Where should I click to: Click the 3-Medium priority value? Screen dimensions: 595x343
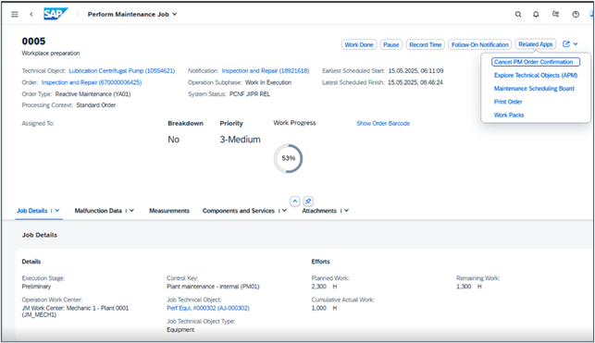coord(240,140)
